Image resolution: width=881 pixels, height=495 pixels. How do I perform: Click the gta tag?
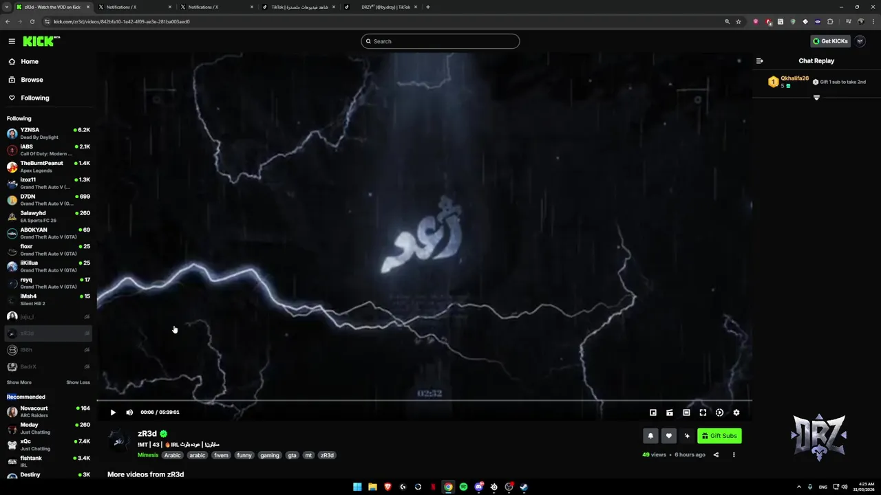(292, 455)
